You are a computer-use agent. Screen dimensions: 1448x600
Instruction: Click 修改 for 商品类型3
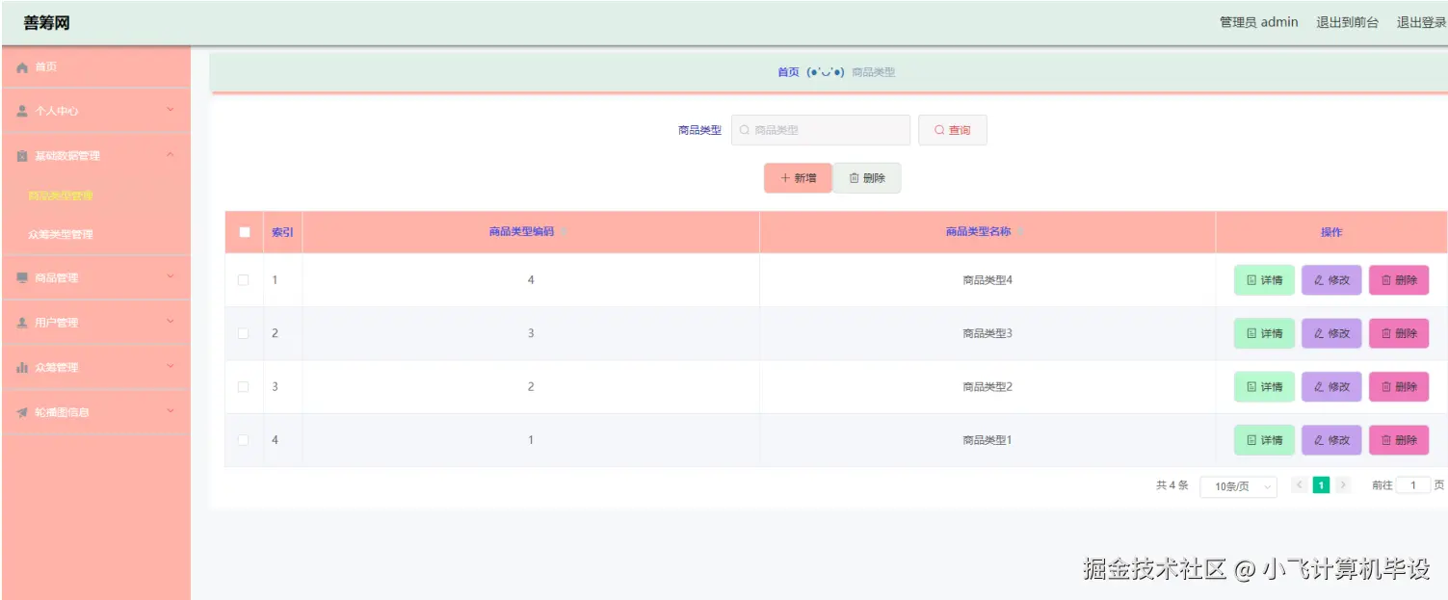point(1331,333)
